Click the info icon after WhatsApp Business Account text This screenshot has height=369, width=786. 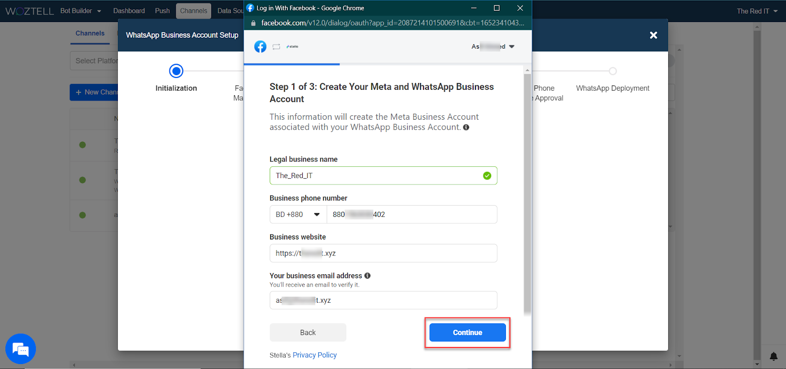466,128
